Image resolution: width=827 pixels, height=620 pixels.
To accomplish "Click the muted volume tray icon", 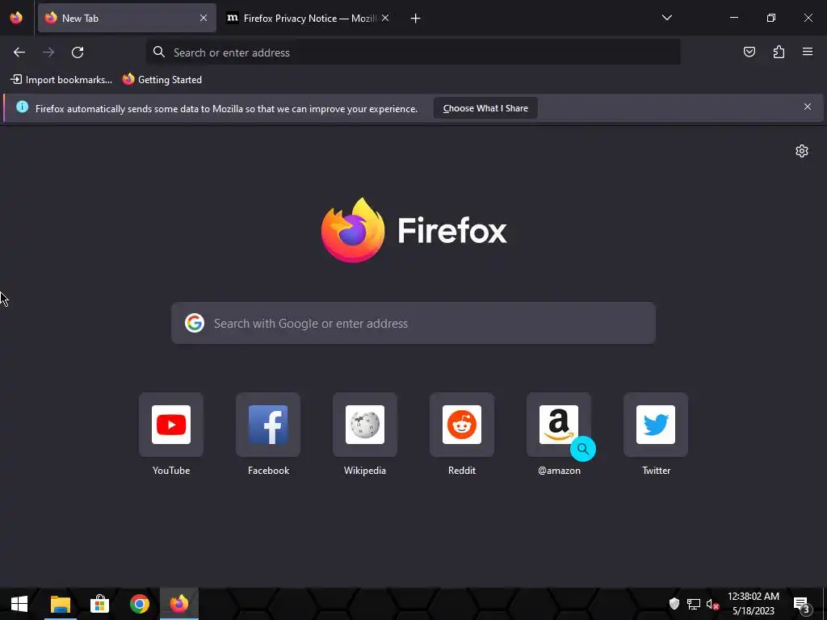I will pyautogui.click(x=712, y=604).
